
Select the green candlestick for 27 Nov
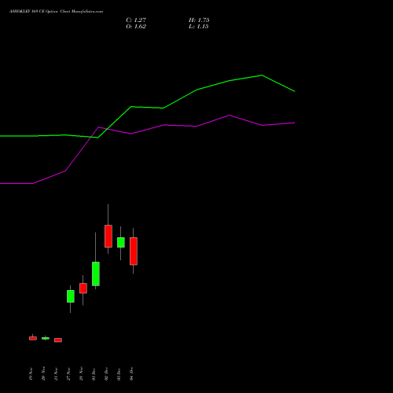coord(71,296)
